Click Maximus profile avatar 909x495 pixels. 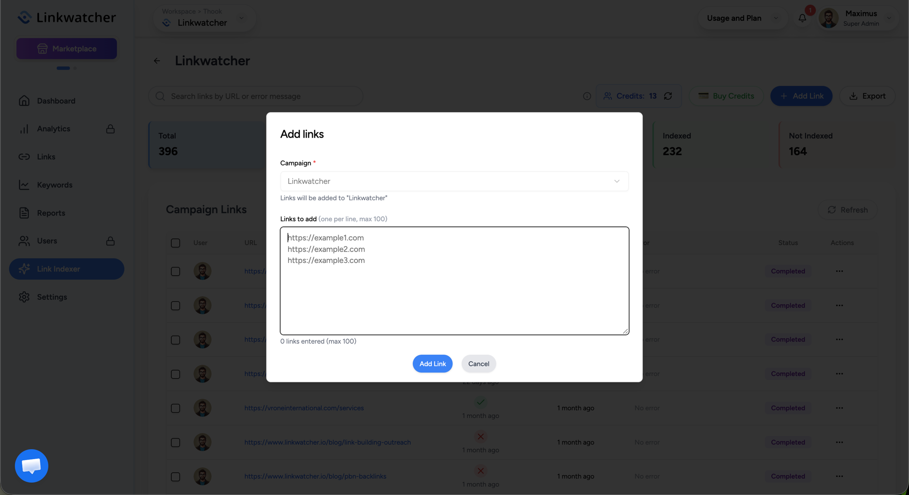(x=829, y=18)
